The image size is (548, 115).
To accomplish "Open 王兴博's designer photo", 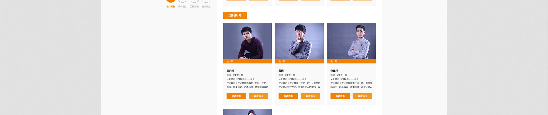I will [247, 41].
